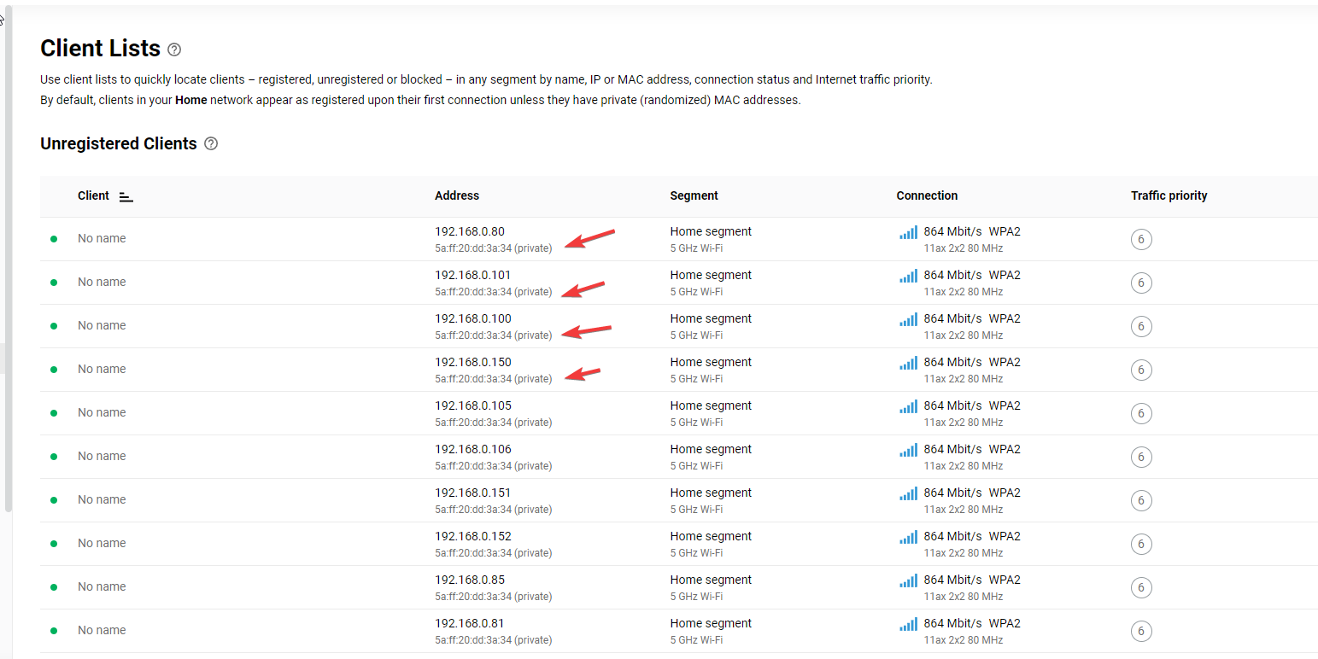
Task: Select IP address 192.168.0.106
Action: (x=472, y=449)
